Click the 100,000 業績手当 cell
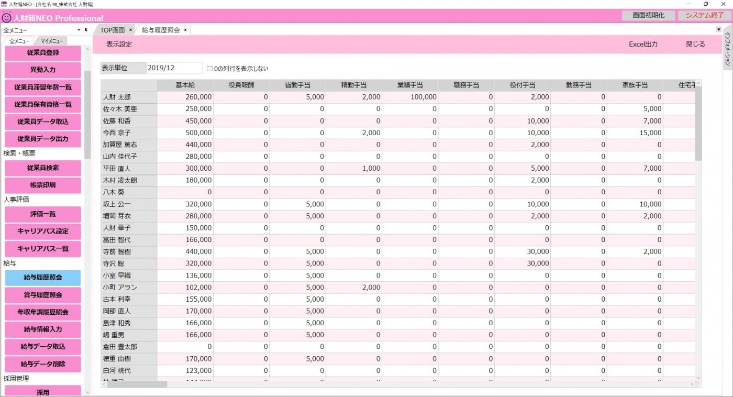733x397 pixels. point(410,97)
